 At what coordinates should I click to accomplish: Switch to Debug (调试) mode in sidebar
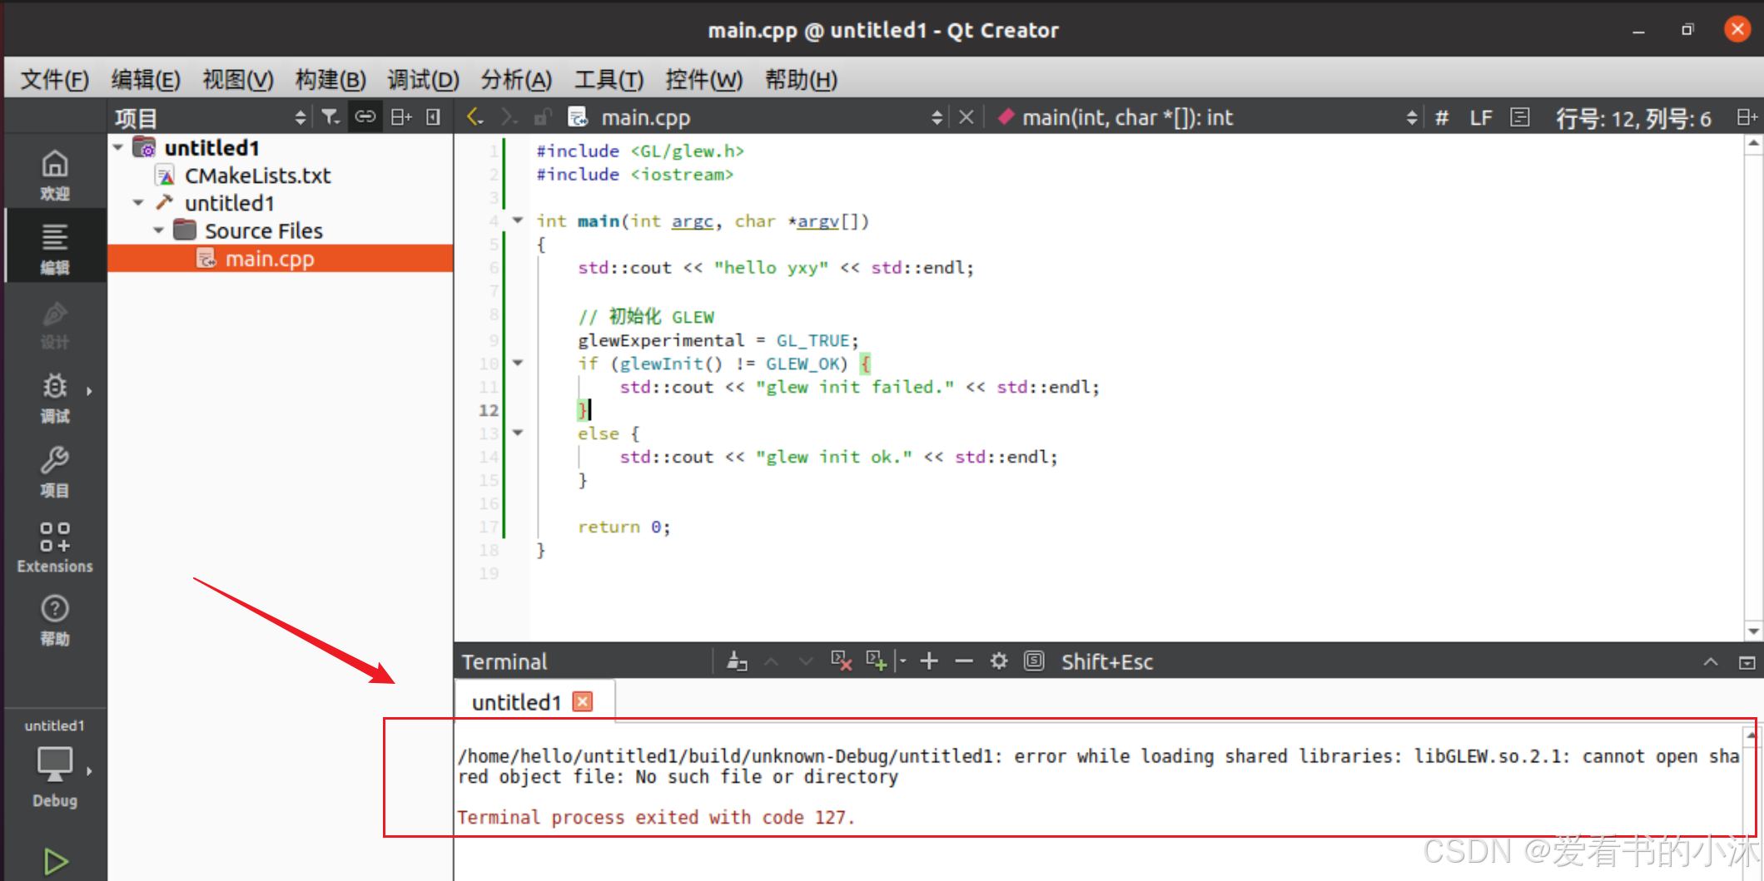click(x=55, y=397)
